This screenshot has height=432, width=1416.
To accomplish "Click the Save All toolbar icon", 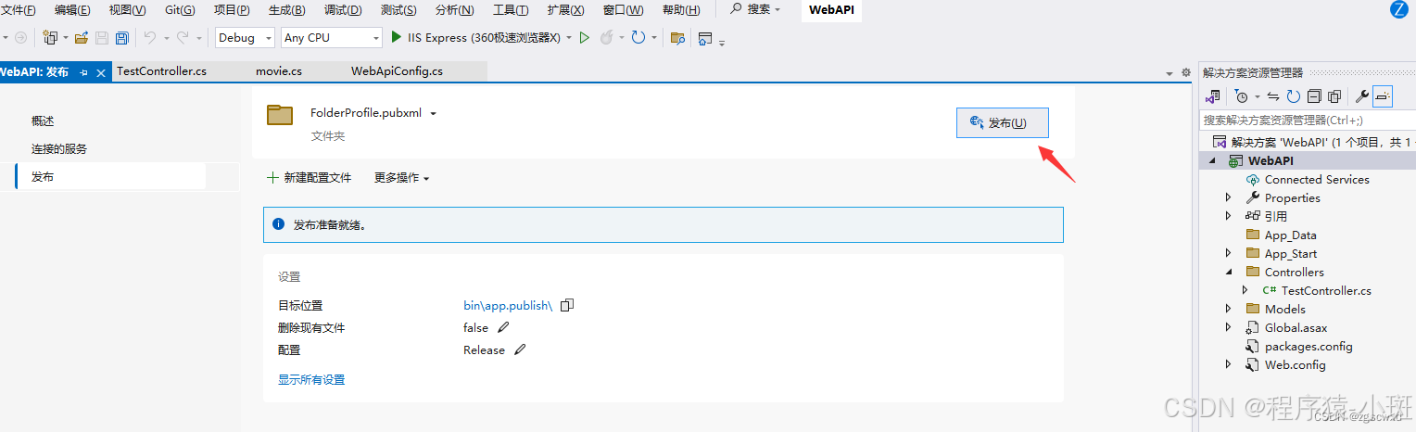I will point(121,38).
